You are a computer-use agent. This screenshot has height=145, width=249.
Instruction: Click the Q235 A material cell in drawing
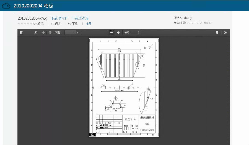(131, 119)
